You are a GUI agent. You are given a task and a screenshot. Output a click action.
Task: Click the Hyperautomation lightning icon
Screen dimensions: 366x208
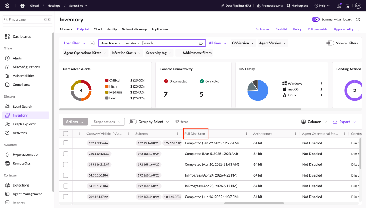click(x=8, y=154)
